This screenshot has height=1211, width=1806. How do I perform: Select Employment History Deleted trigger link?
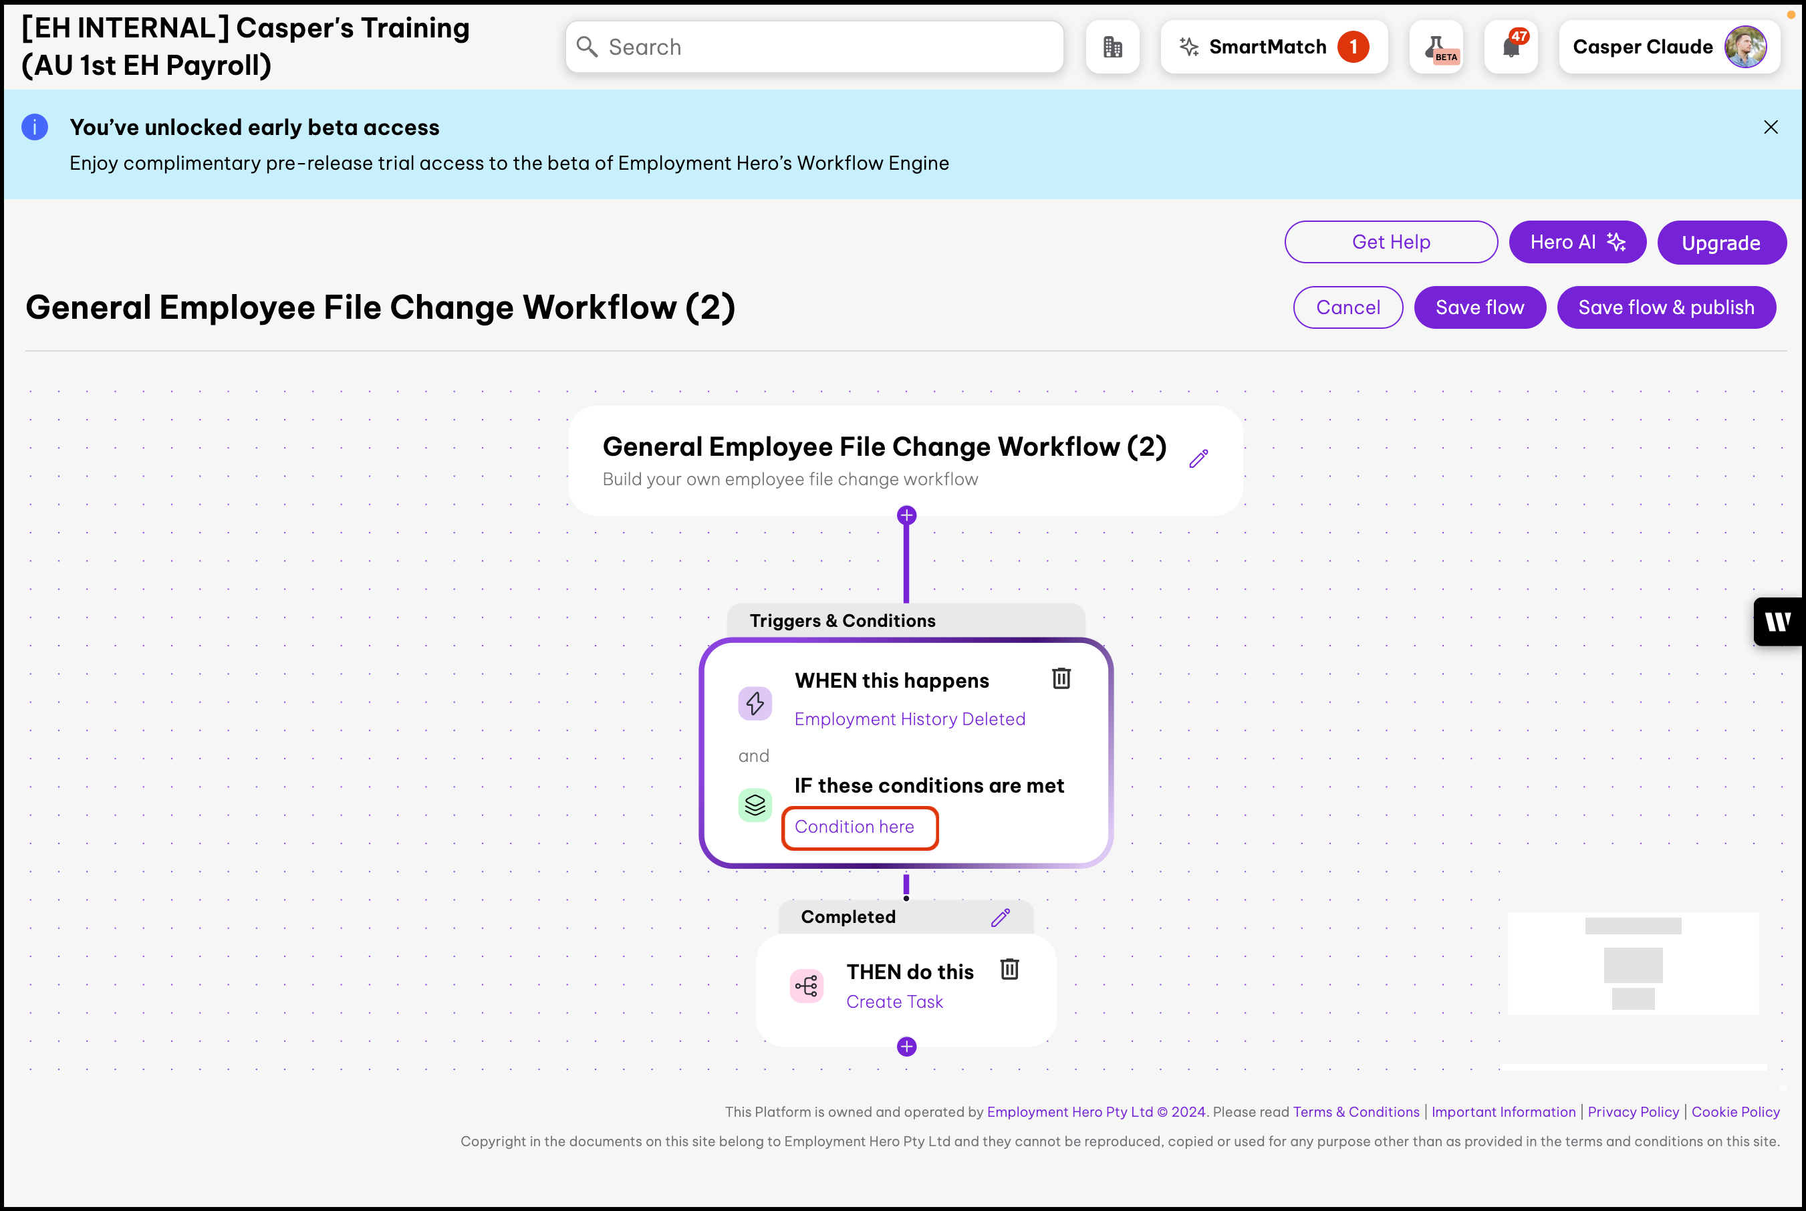pos(910,719)
